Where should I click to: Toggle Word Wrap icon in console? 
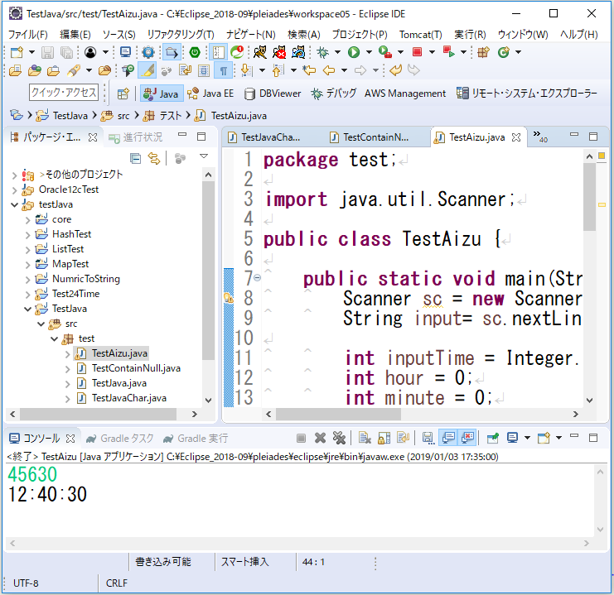click(x=403, y=438)
